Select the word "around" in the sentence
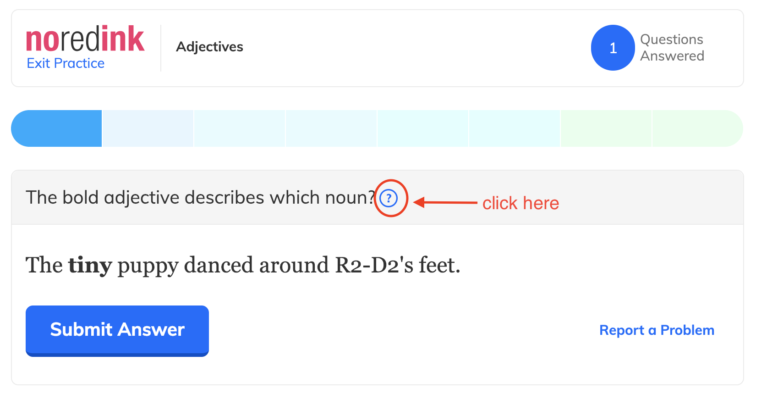 294,265
